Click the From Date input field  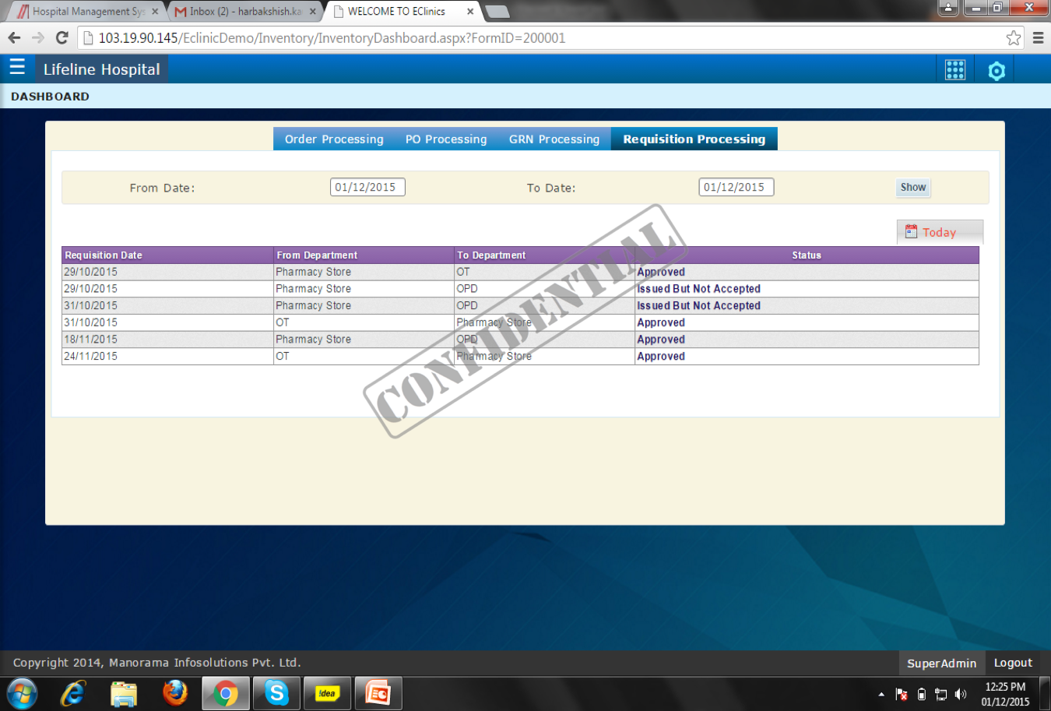click(x=367, y=187)
